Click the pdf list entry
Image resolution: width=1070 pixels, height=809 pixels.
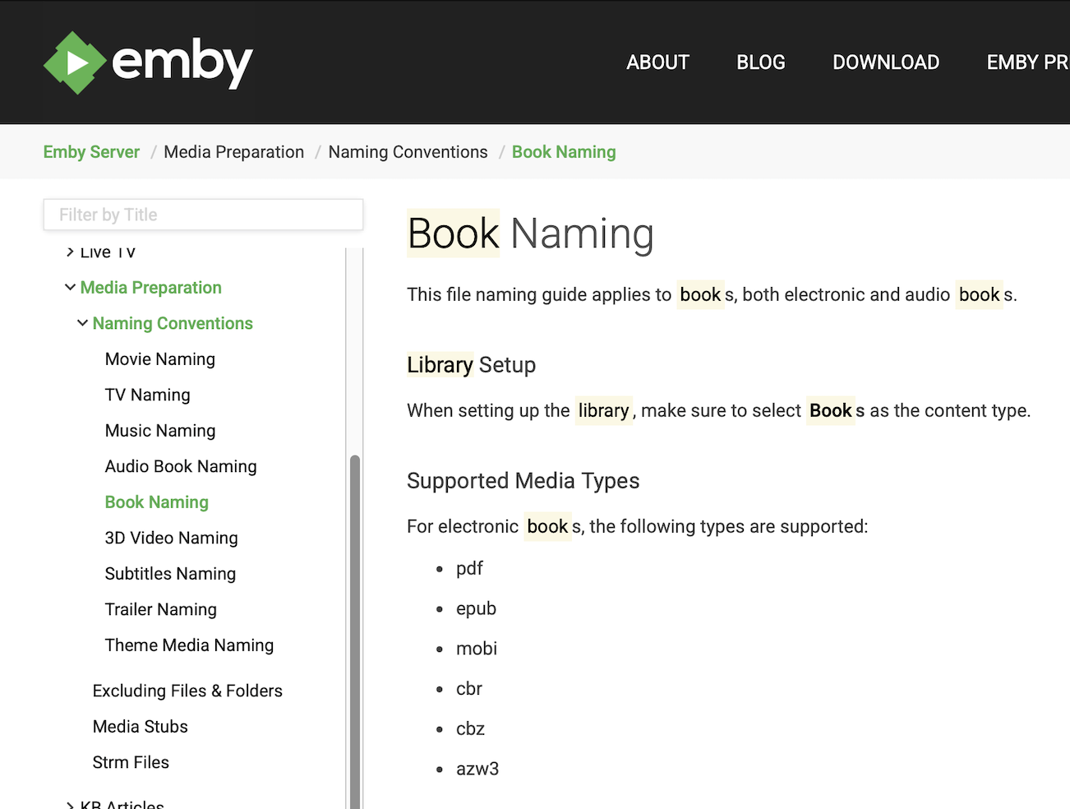coord(469,568)
